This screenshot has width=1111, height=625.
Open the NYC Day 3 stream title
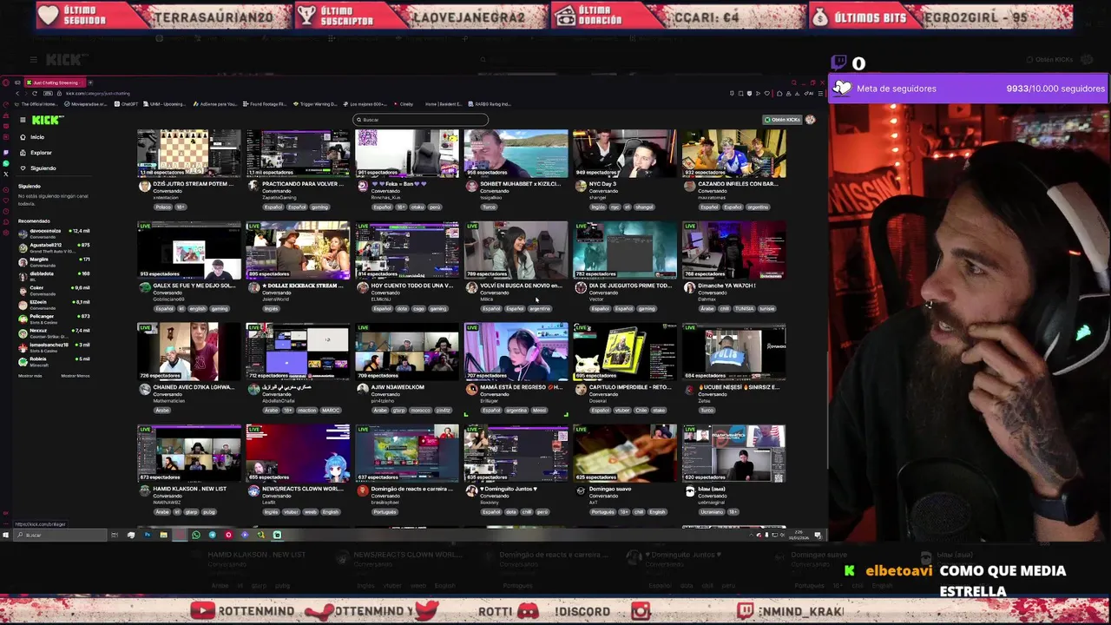pos(603,184)
